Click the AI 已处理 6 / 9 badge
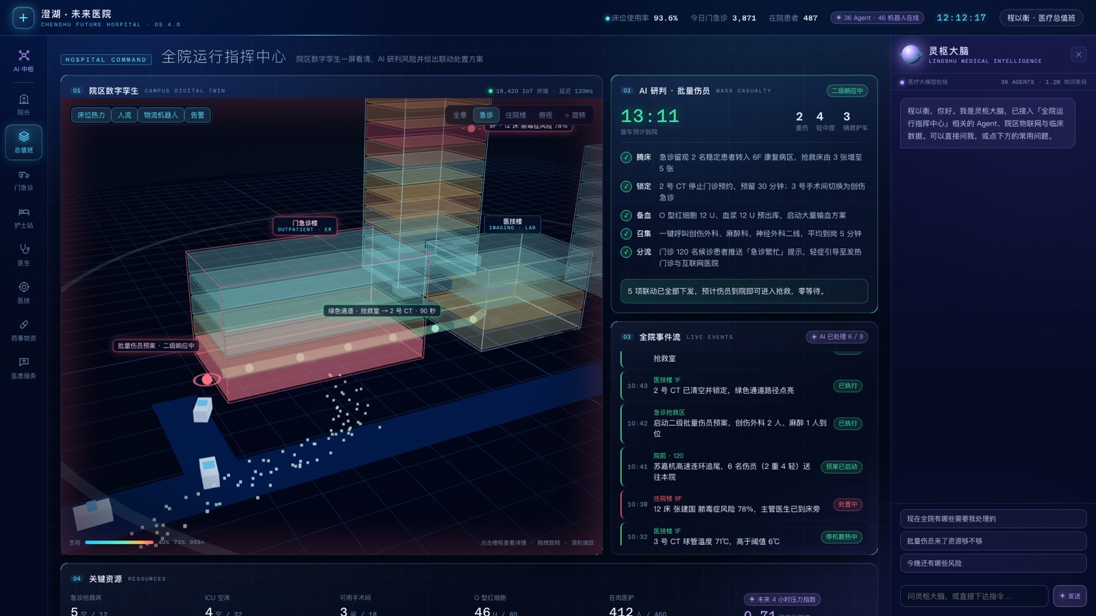 (x=837, y=337)
